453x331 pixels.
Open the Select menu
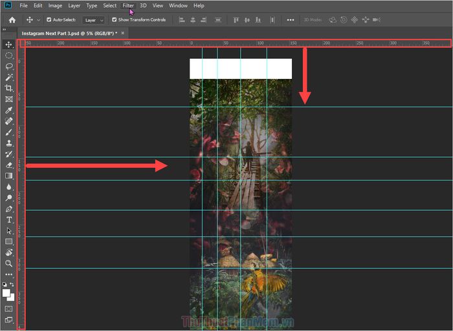click(x=110, y=5)
